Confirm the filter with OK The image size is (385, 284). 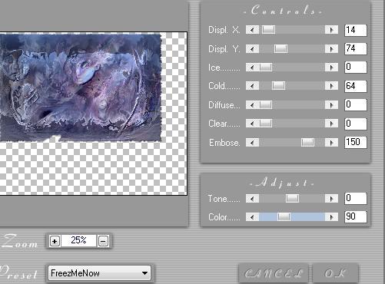click(x=336, y=273)
